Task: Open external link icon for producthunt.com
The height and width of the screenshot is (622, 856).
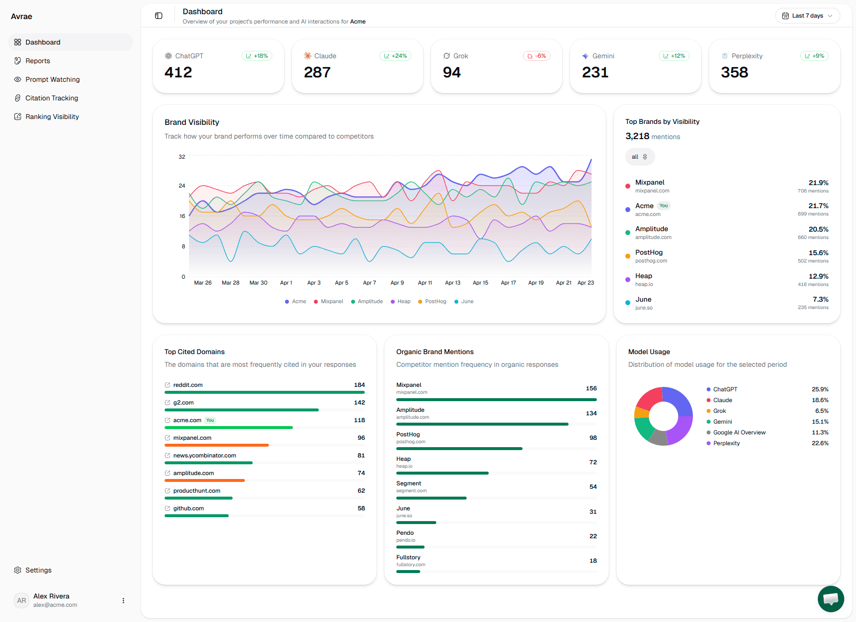Action: tap(167, 491)
